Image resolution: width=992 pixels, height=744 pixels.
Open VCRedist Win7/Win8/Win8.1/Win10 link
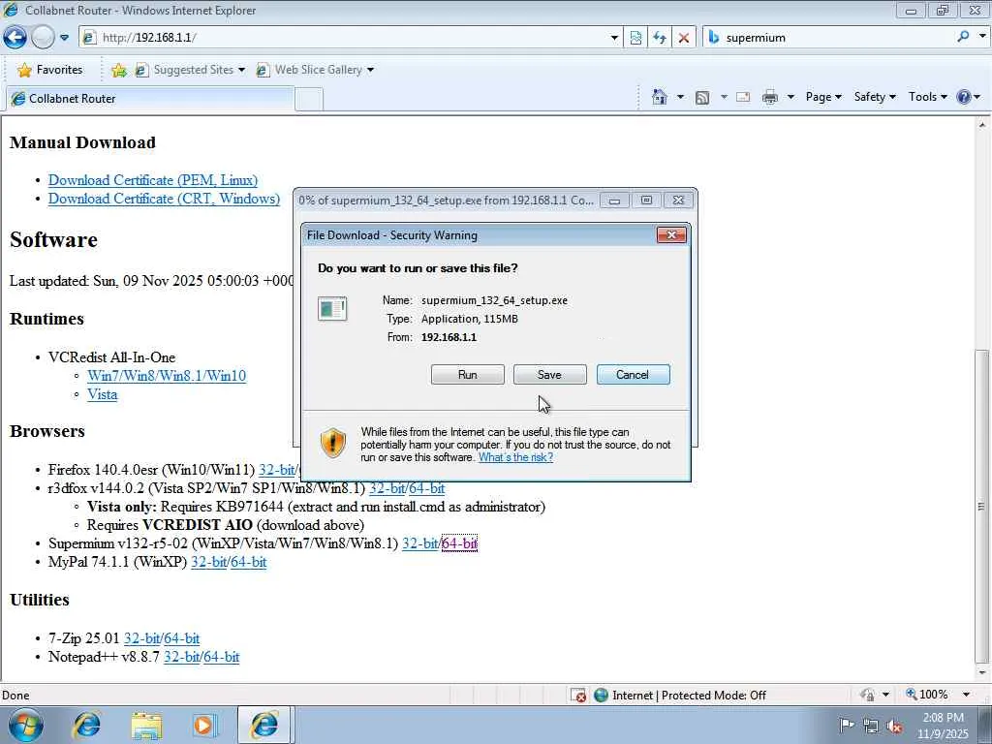167,376
